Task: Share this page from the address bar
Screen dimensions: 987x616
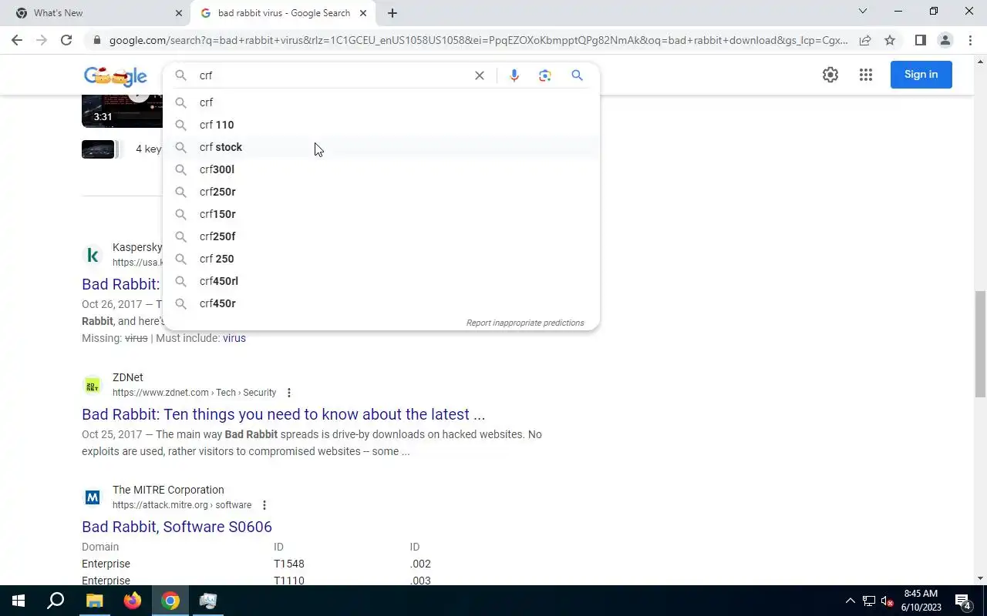Action: click(x=865, y=40)
